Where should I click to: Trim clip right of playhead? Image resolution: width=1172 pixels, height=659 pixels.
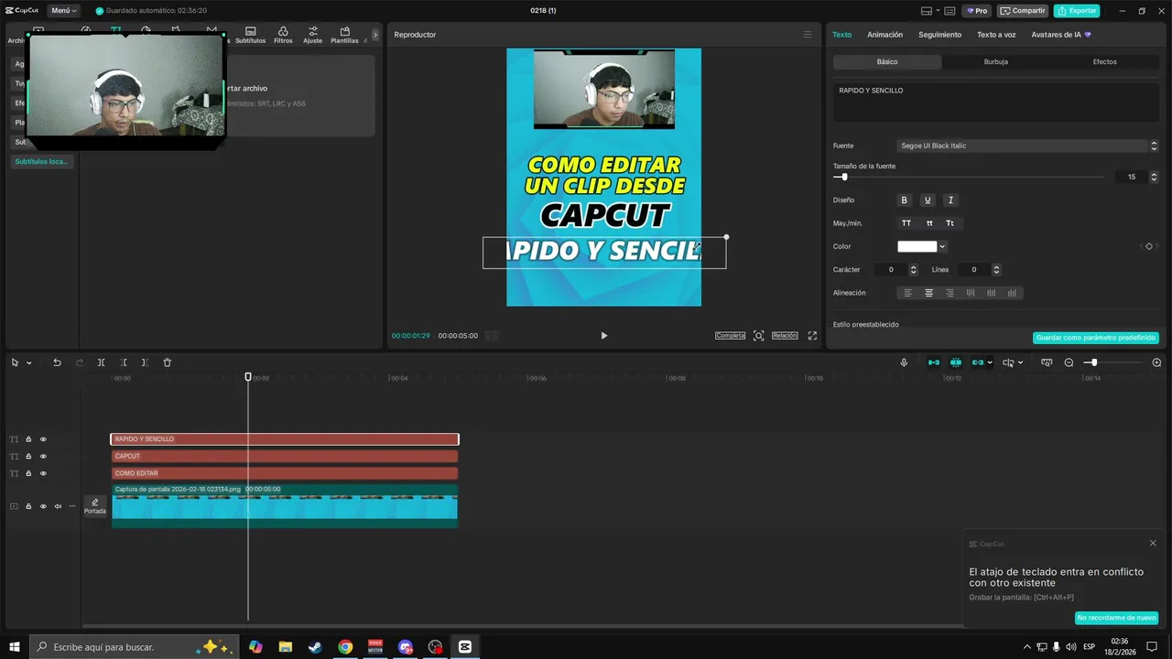(145, 362)
